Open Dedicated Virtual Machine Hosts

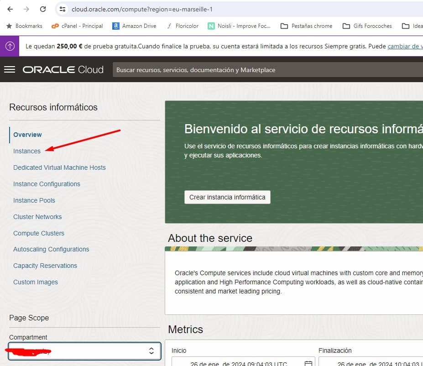(x=59, y=167)
